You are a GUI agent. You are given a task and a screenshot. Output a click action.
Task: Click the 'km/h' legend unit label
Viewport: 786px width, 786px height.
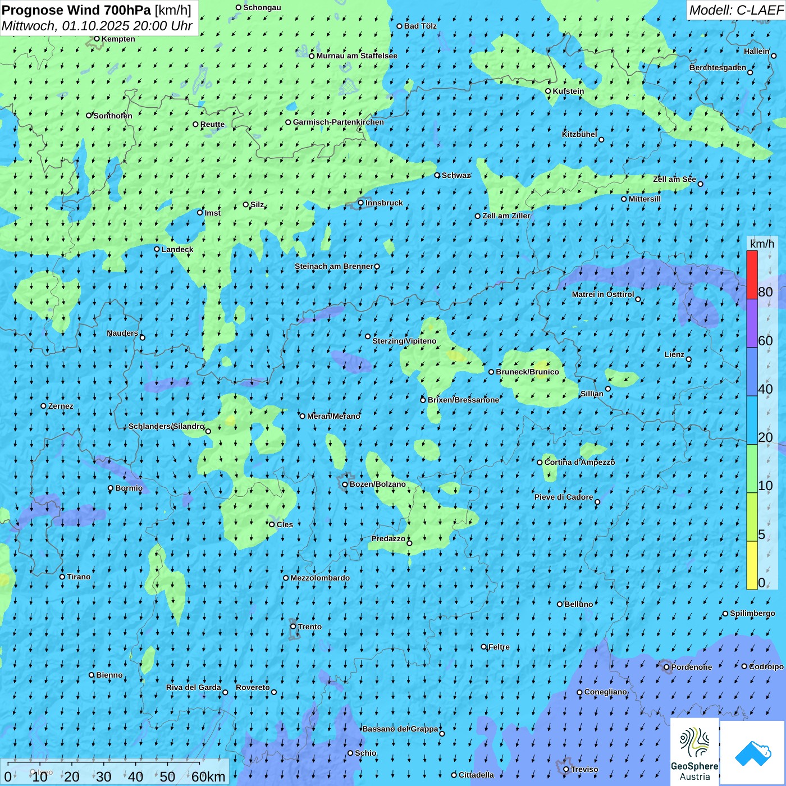(x=762, y=244)
